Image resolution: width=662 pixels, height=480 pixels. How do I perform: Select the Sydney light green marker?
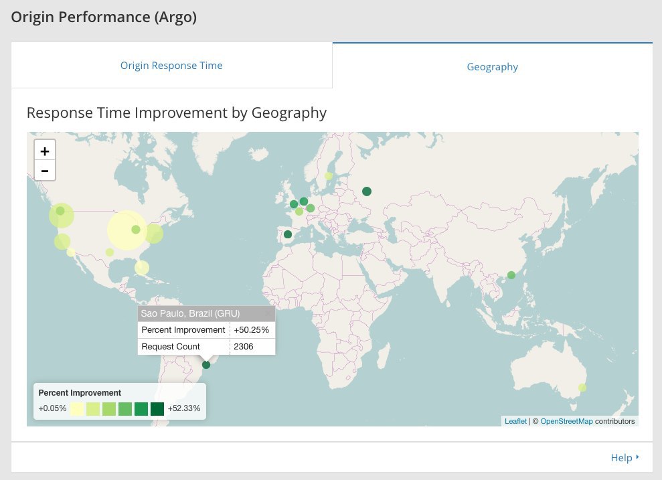[x=582, y=388]
